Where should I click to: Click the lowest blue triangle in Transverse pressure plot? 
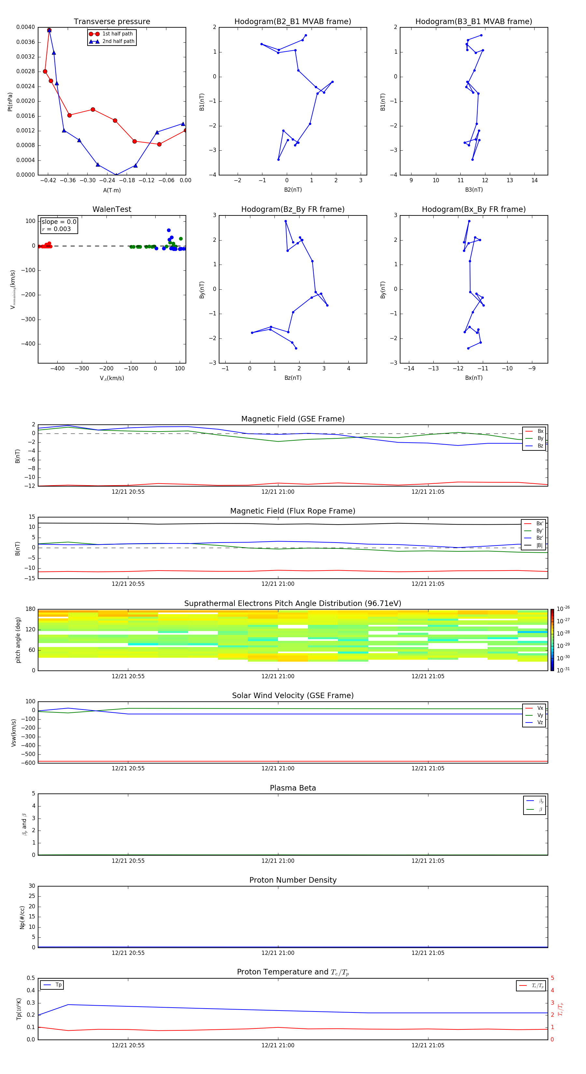[x=116, y=175]
